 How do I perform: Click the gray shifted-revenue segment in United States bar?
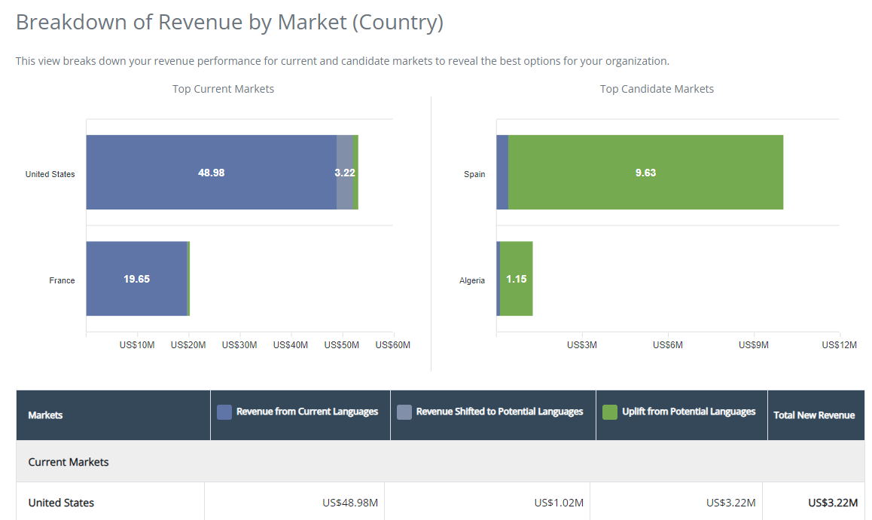(344, 173)
